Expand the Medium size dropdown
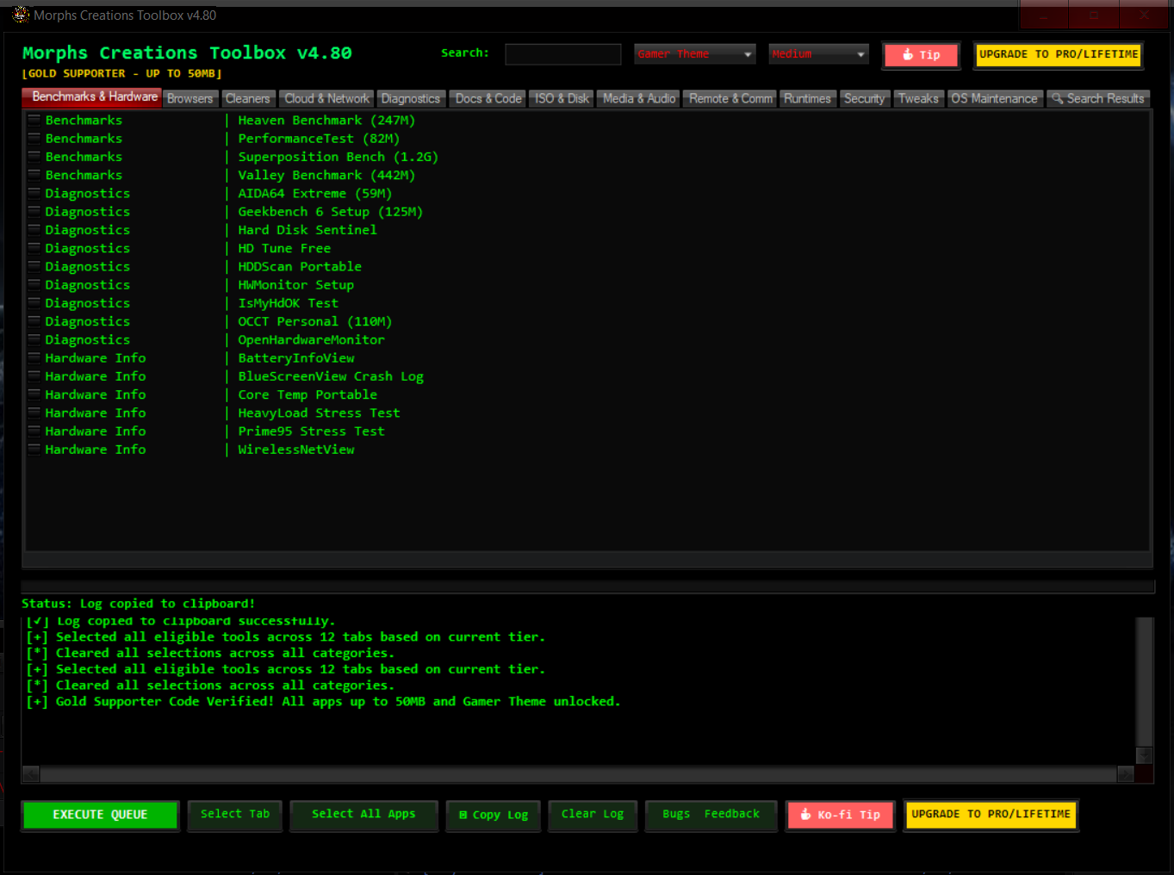Screen dimensions: 1174x875 pos(818,54)
